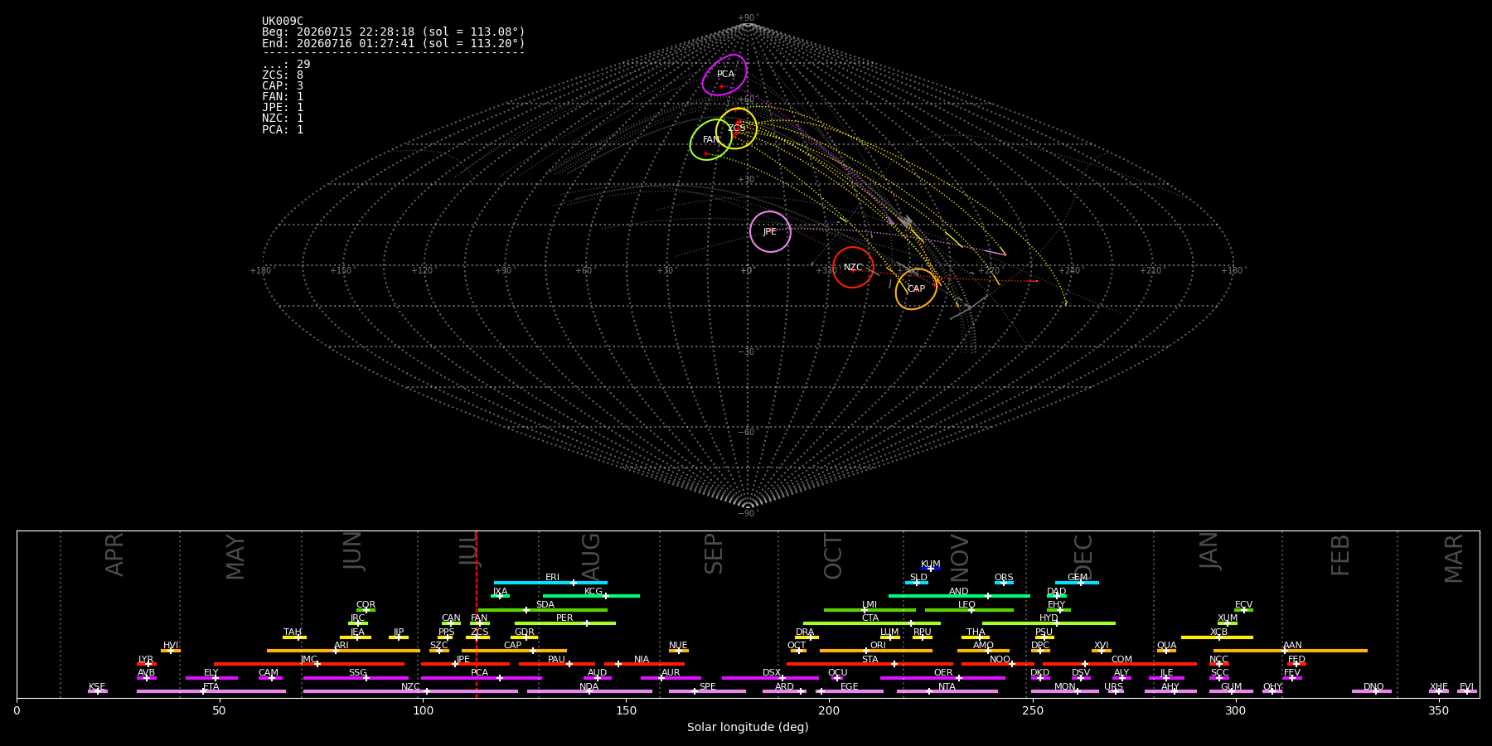Select the green FAN radiant ellipse on the sky map
This screenshot has width=1492, height=746.
click(710, 139)
